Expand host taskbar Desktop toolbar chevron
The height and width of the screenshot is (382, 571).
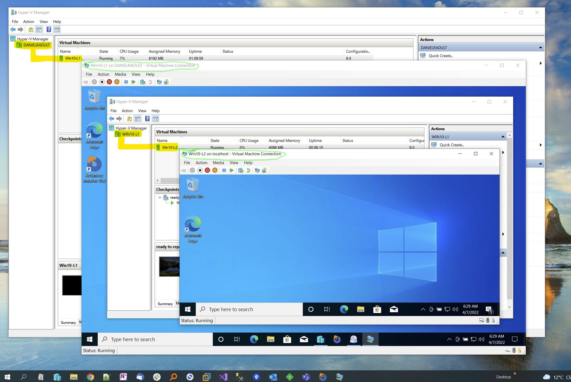coord(515,373)
